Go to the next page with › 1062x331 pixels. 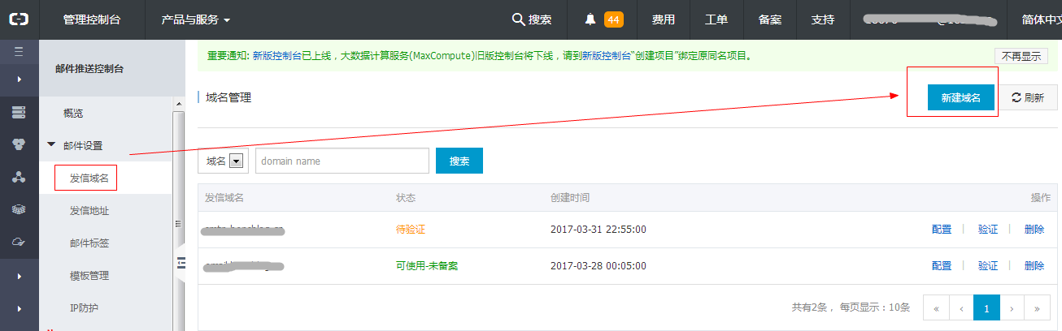(1011, 308)
